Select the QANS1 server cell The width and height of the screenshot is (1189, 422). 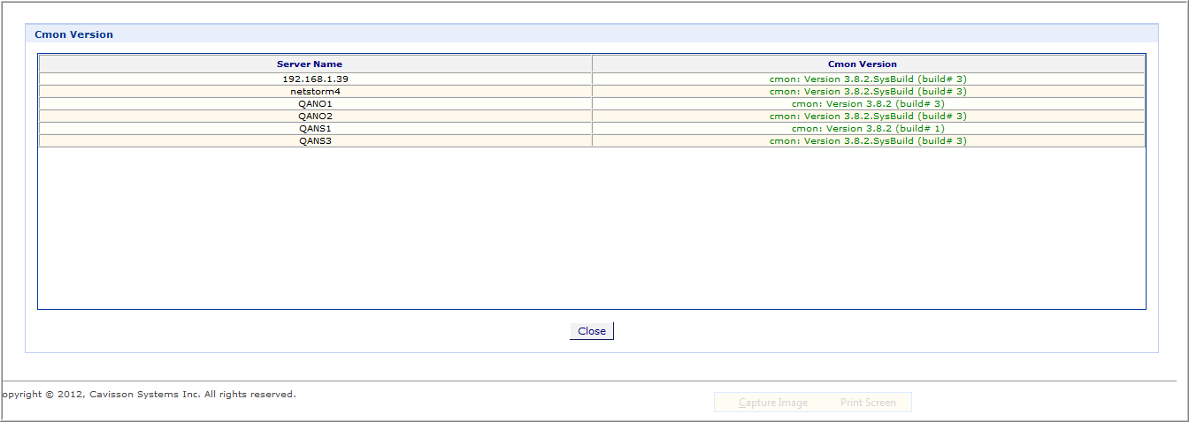315,128
